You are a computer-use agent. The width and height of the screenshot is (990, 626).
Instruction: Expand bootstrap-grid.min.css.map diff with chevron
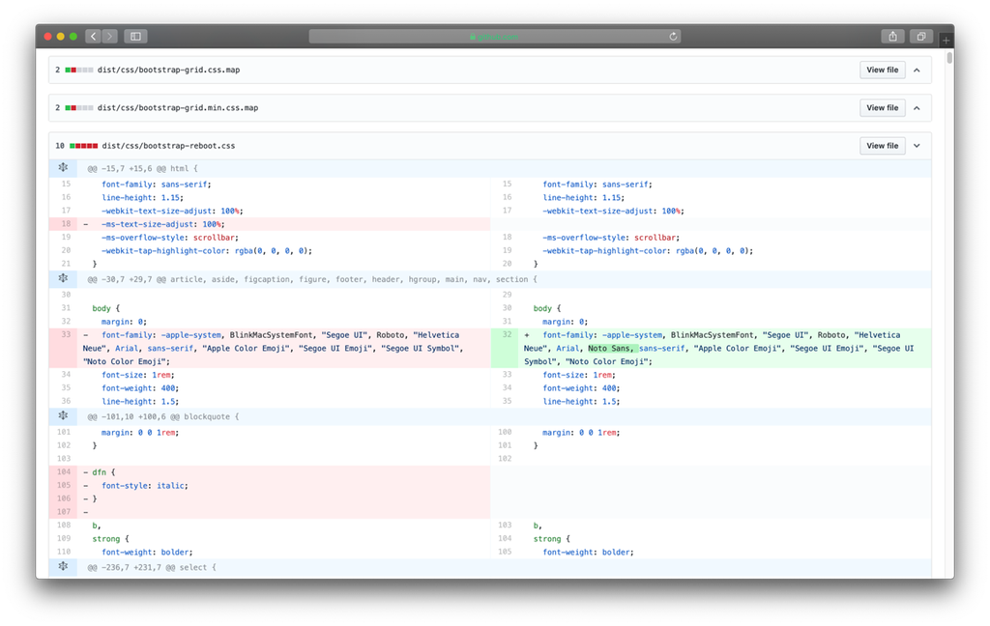(917, 108)
